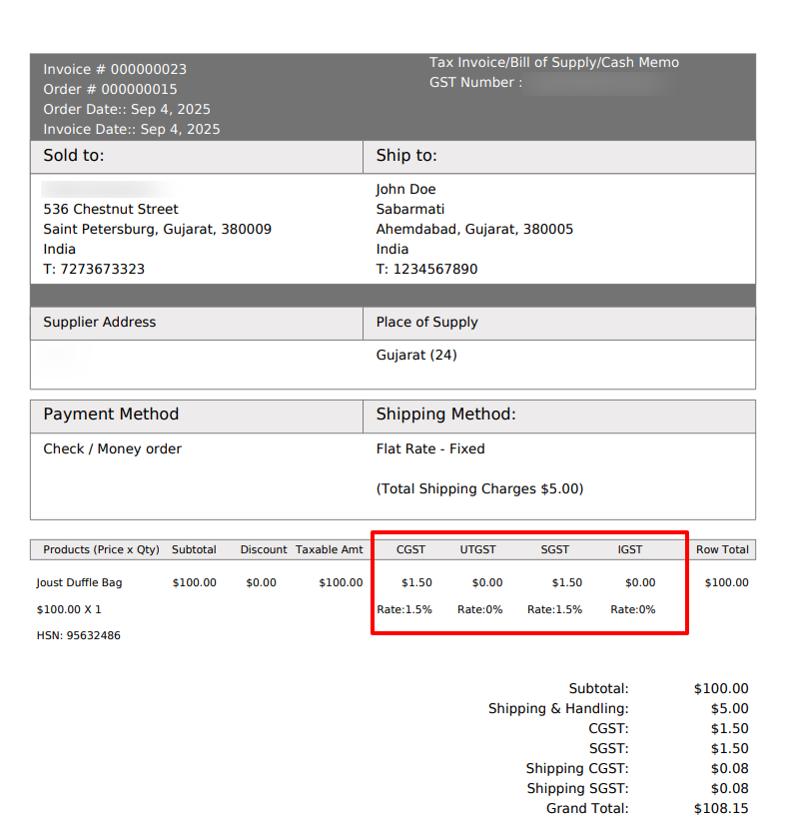Click the CGST column header

[x=410, y=550]
